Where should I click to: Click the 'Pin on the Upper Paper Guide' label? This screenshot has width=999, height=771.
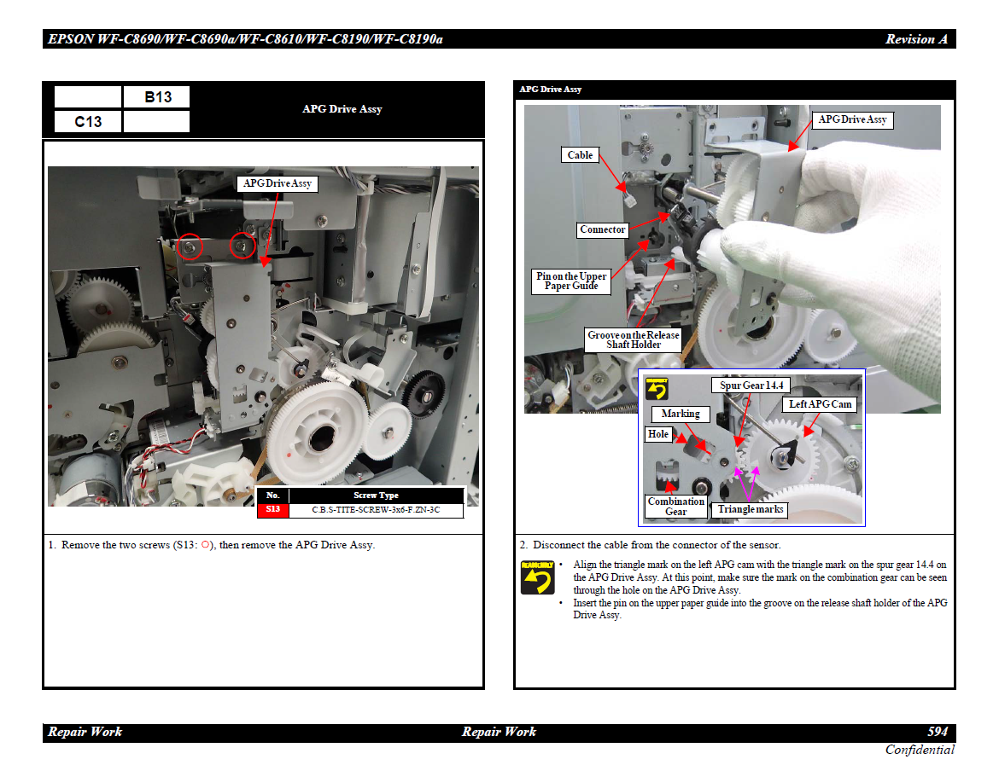[571, 281]
